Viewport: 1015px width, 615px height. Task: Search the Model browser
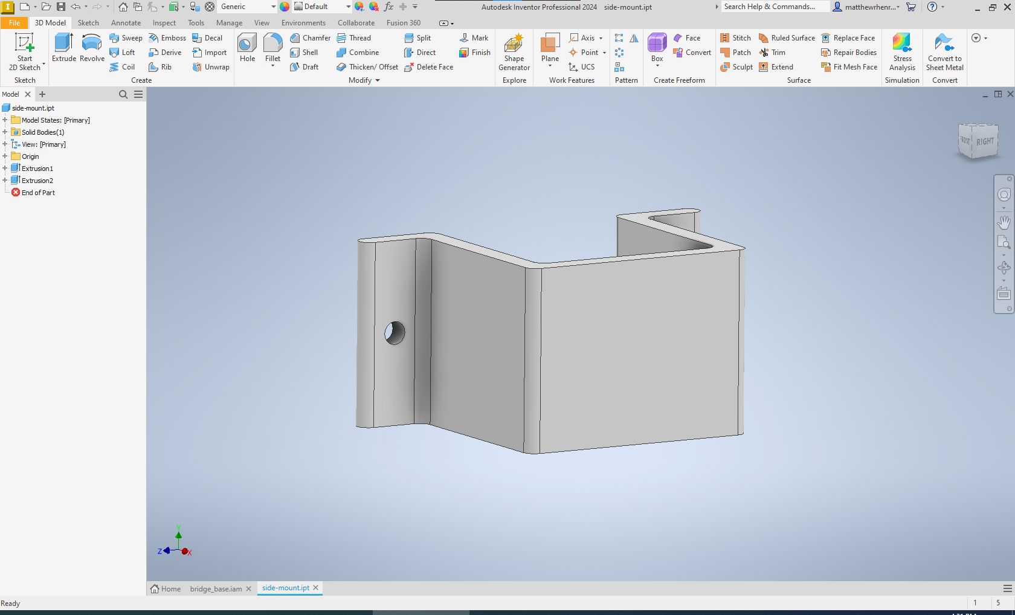123,94
